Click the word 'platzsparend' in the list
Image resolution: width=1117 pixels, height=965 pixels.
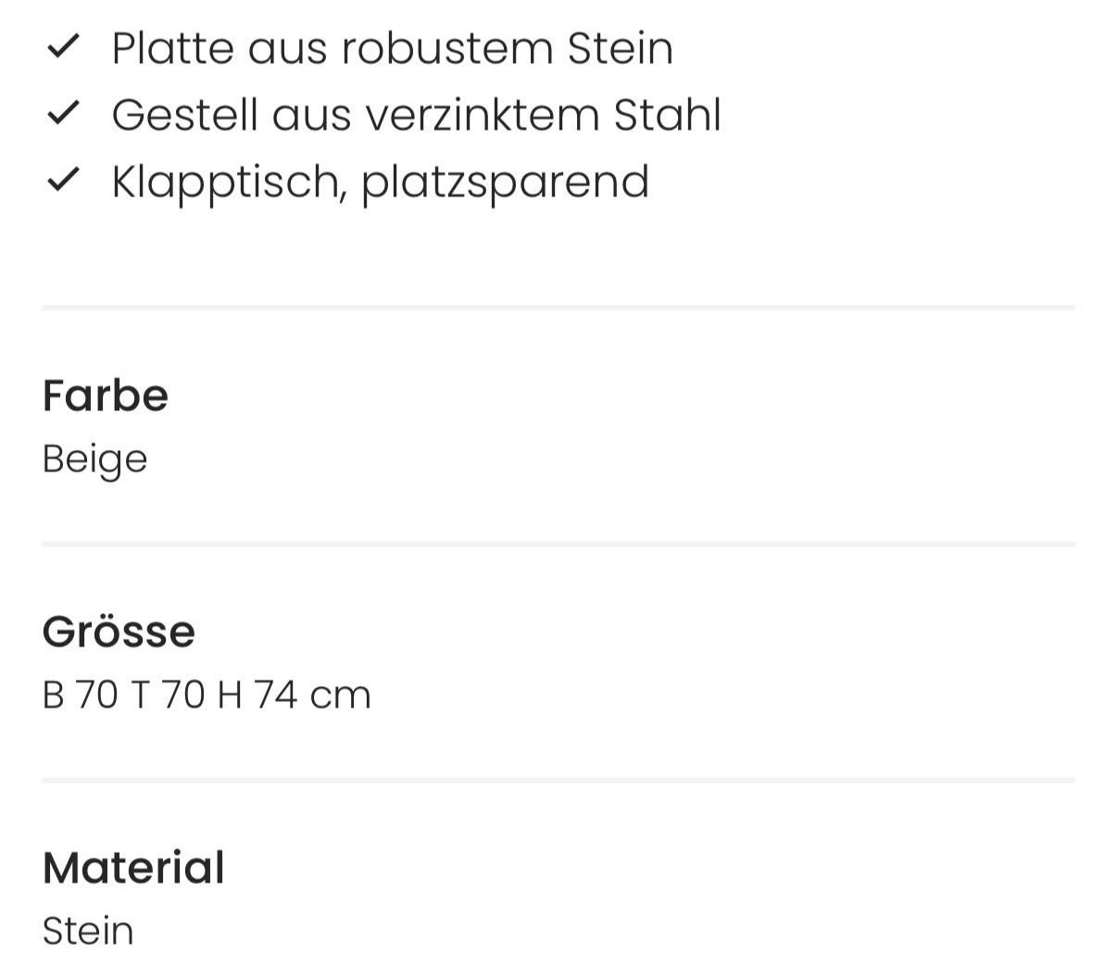tap(505, 184)
